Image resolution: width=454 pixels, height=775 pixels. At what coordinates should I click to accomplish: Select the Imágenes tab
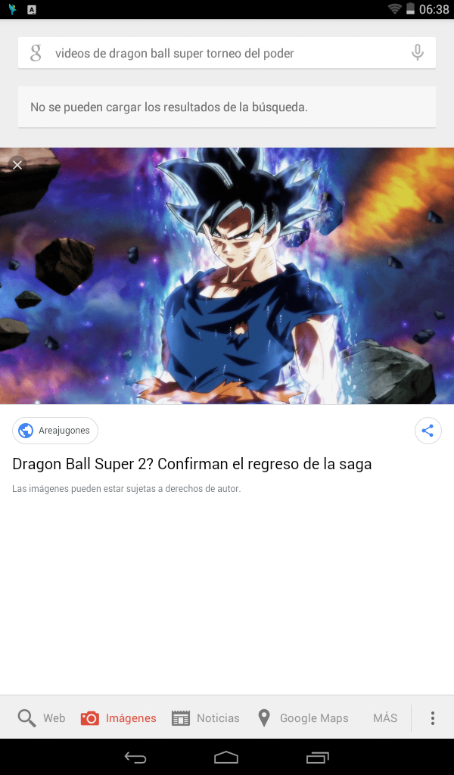click(x=118, y=717)
